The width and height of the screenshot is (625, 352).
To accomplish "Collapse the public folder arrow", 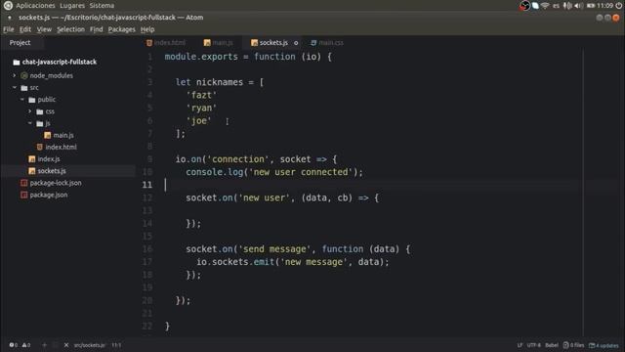I will [22, 100].
